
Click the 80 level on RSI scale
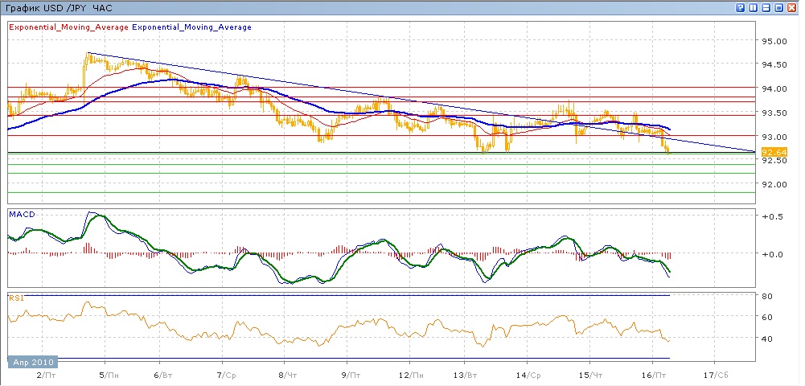(767, 297)
